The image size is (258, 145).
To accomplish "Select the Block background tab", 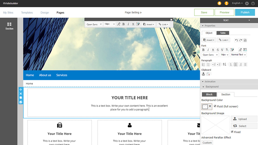I will 209,94.
